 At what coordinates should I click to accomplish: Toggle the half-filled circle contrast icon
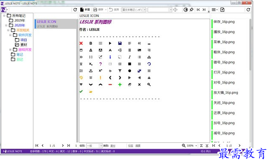(x=185, y=10)
